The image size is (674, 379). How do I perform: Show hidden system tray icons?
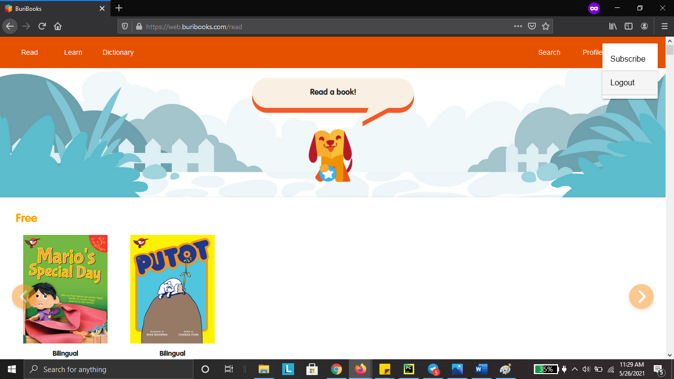click(574, 369)
